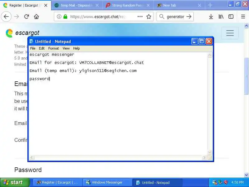Click Notepad vertical scroll down arrow
Image resolution: width=249 pixels, height=187 pixels.
tap(209, 152)
